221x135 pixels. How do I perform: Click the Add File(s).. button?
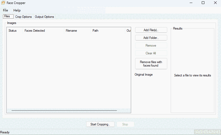tap(151, 30)
